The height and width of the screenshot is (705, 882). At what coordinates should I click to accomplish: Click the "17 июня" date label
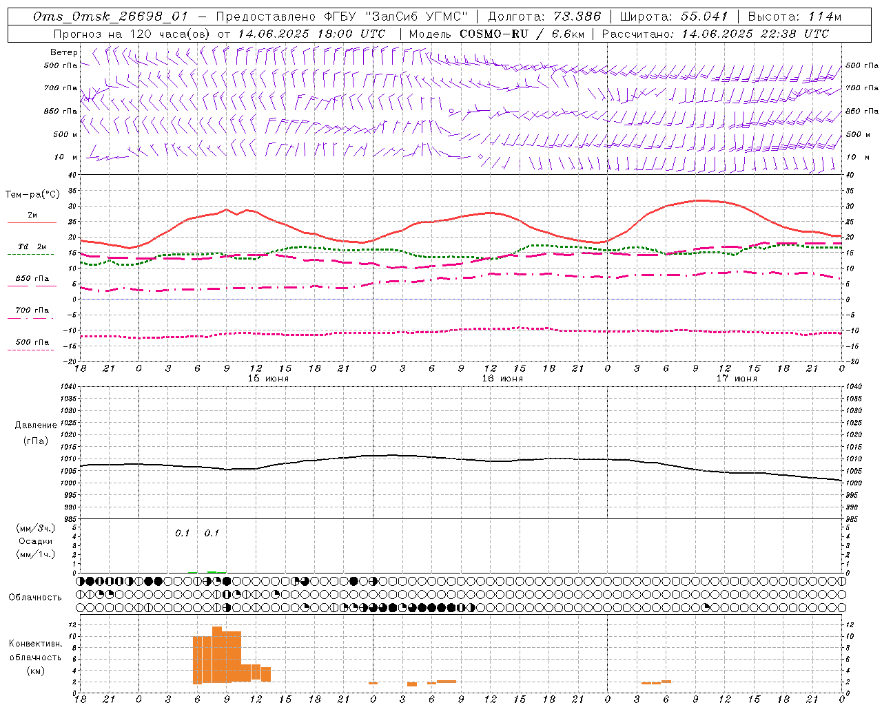737,379
